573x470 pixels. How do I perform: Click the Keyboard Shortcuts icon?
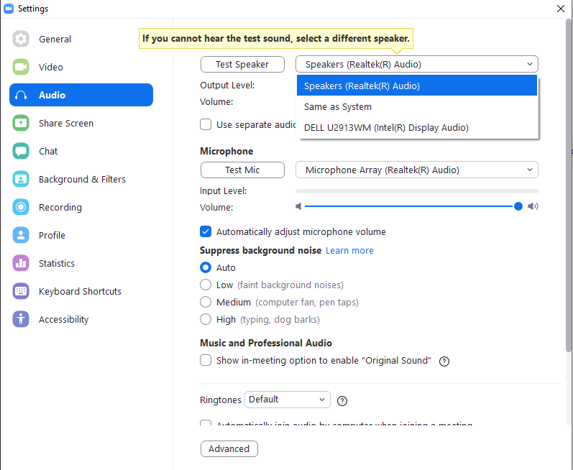[21, 291]
